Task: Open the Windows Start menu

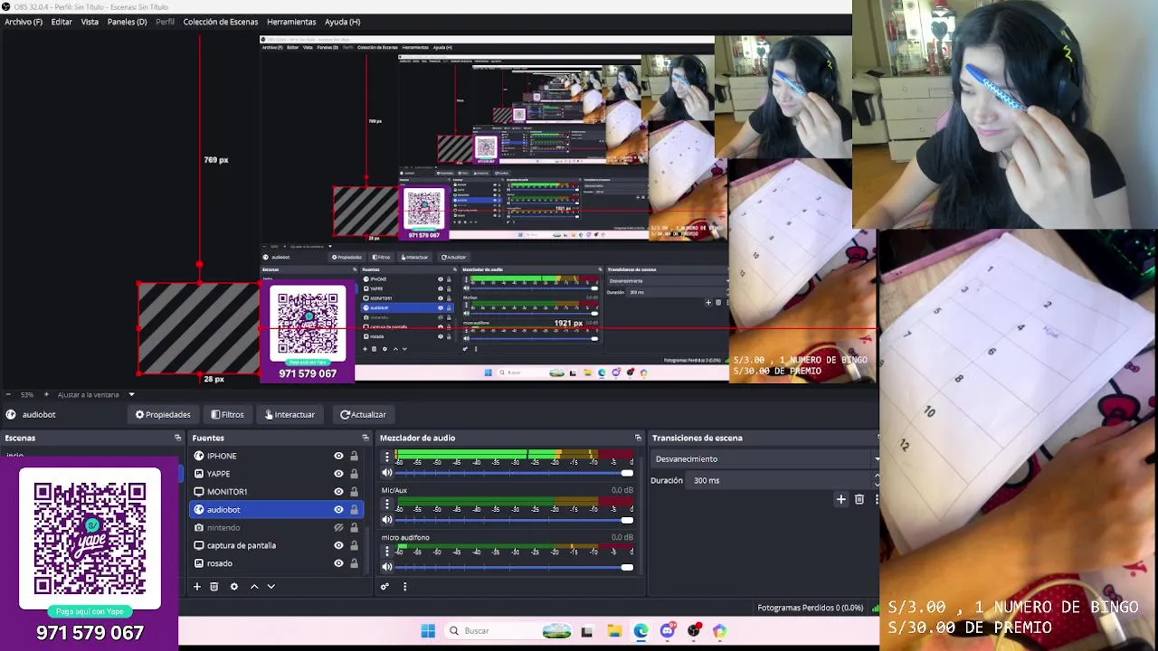Action: pos(428,631)
